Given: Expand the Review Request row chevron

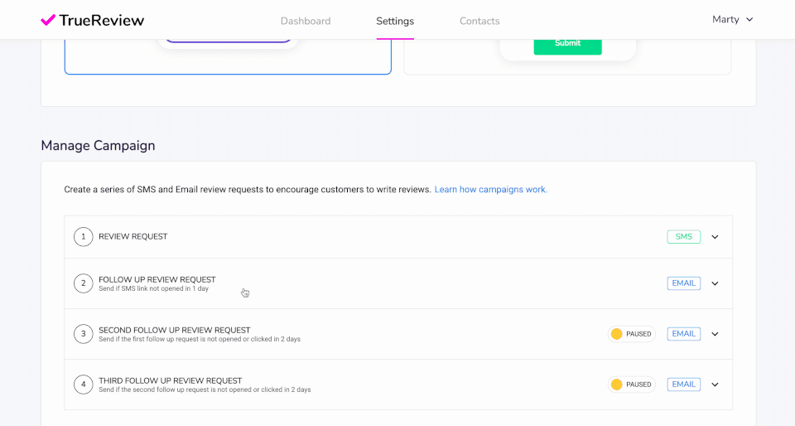Looking at the screenshot, I should coord(715,237).
